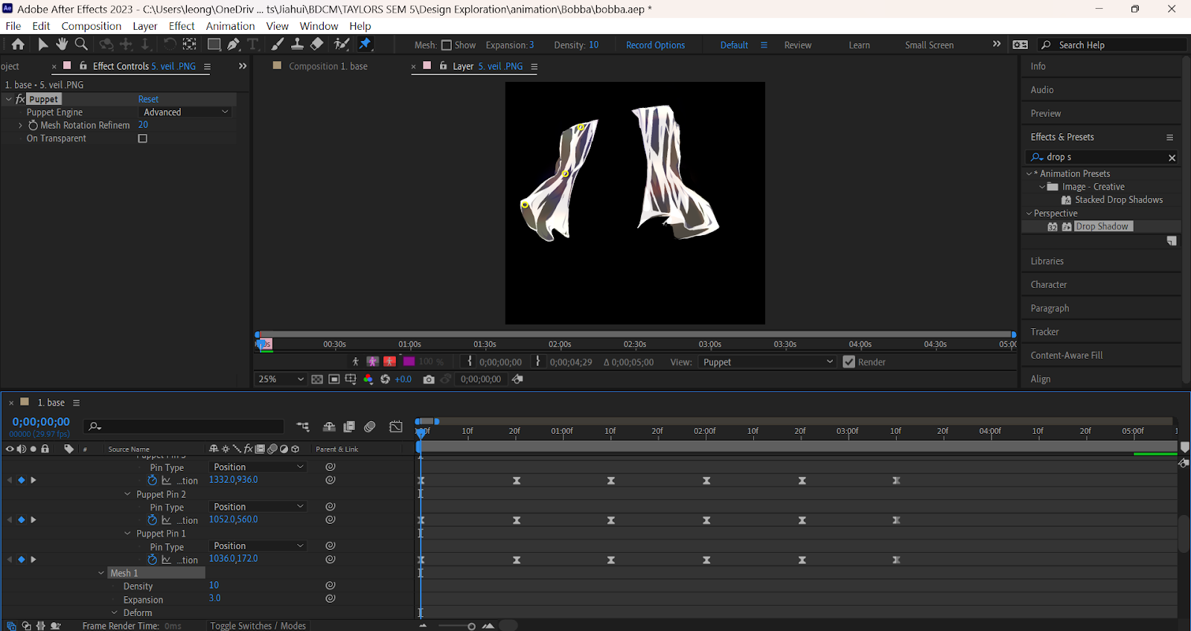Open the 25% magnification dropdown

click(x=280, y=379)
